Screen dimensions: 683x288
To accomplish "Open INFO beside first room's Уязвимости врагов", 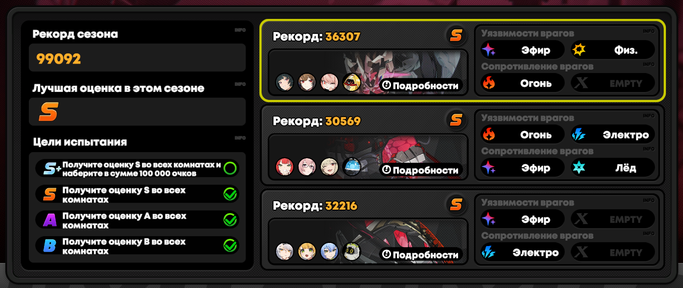I will click(x=648, y=31).
